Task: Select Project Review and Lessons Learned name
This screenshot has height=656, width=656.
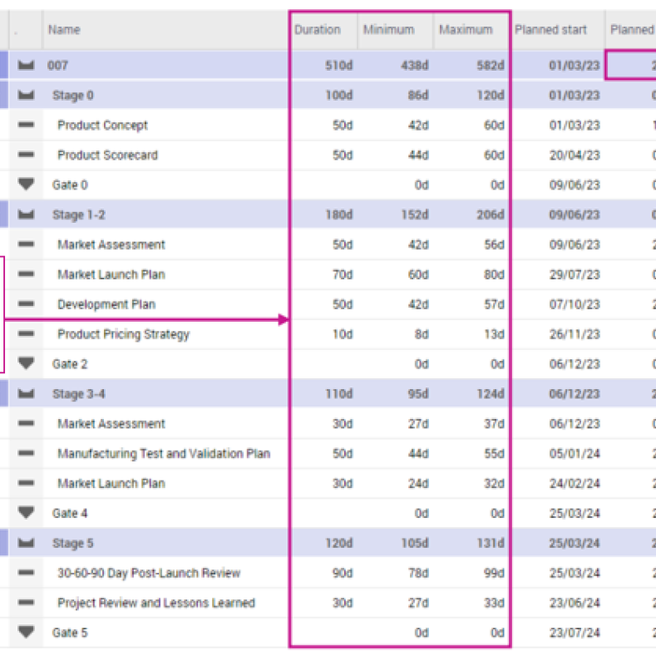Action: [156, 603]
